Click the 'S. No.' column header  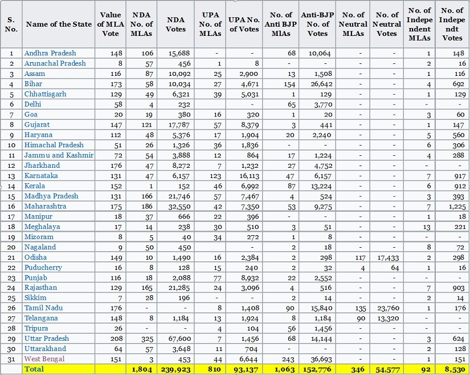point(11,25)
